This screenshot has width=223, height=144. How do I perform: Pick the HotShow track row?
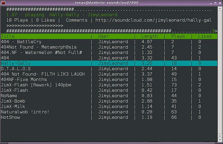10,117
